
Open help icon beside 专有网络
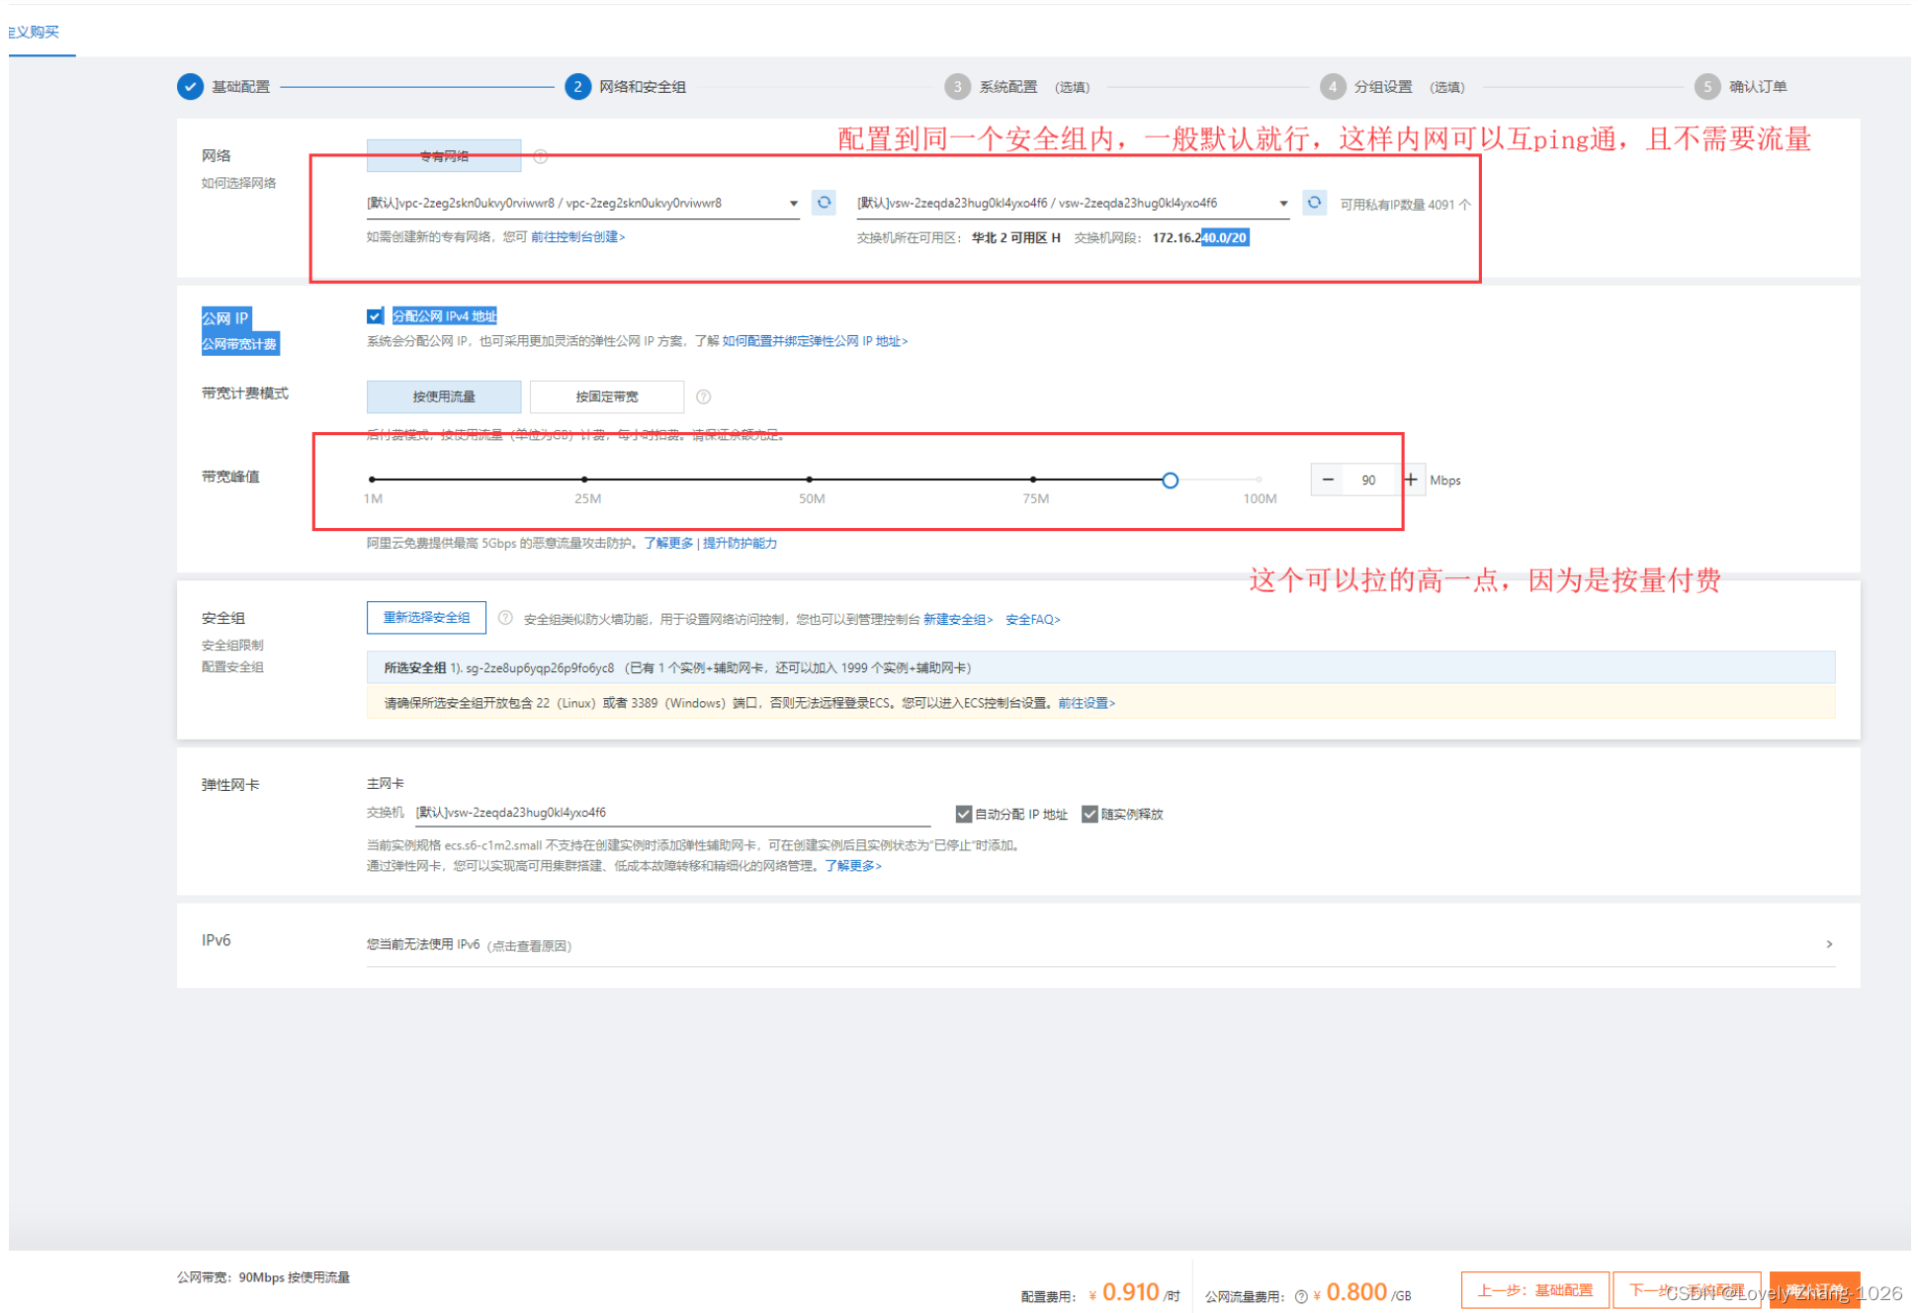541,156
